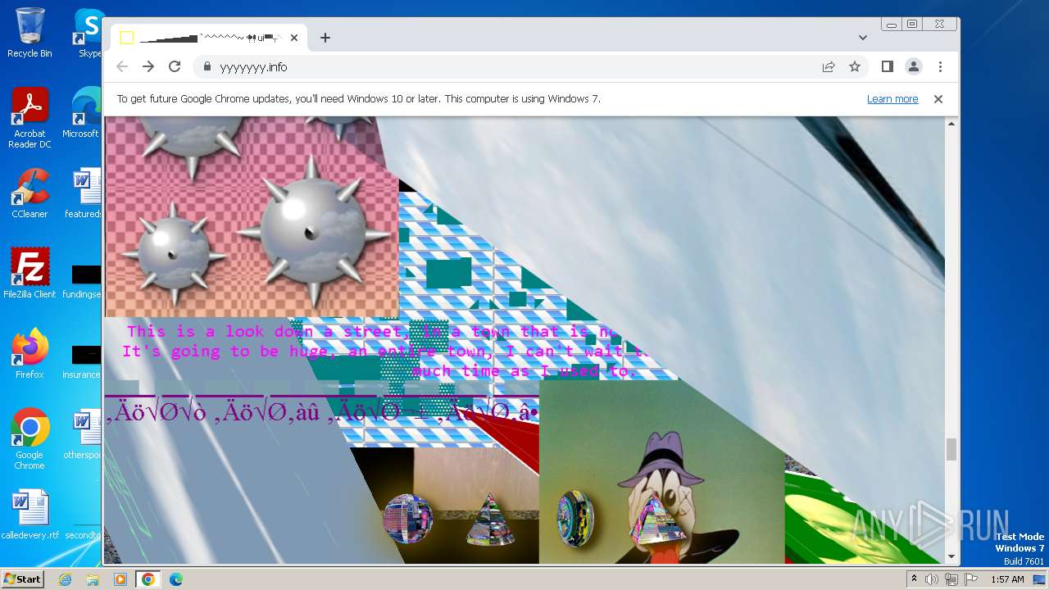The height and width of the screenshot is (590, 1049).
Task: Launch Firefox from desktop
Action: pyautogui.click(x=30, y=354)
